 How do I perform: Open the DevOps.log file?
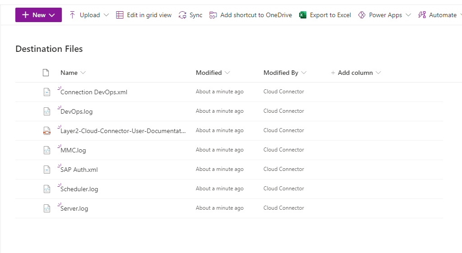tap(76, 111)
